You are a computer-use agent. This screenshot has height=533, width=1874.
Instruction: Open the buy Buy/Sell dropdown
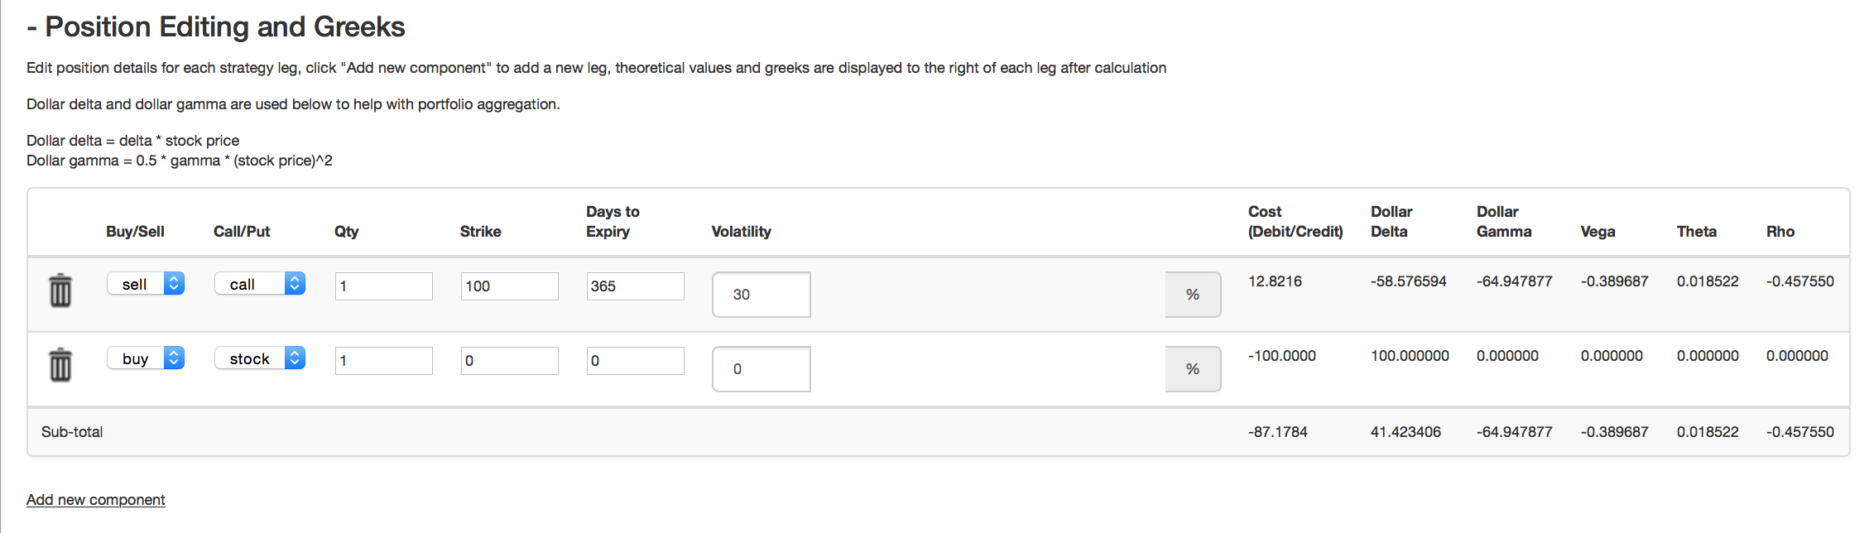tap(146, 358)
